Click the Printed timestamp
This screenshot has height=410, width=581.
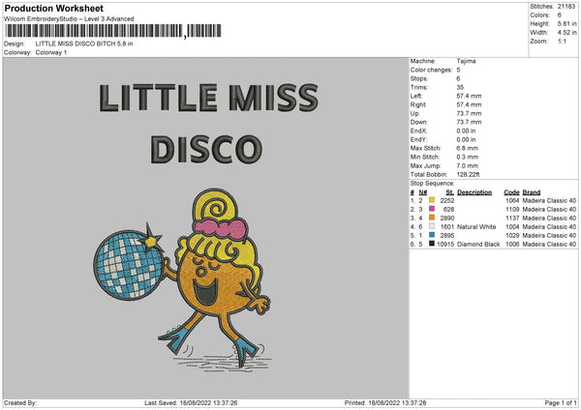tap(385, 403)
